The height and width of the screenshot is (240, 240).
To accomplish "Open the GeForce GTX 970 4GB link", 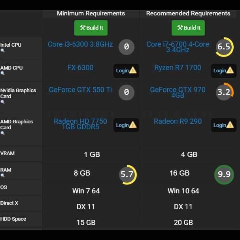I will tap(178, 93).
